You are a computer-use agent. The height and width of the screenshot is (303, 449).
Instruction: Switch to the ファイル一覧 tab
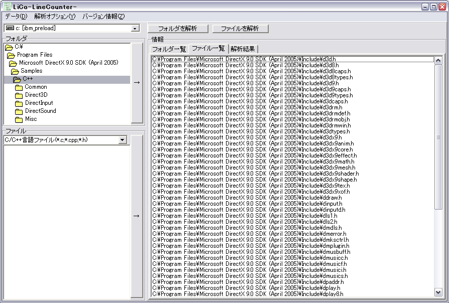[x=208, y=48]
